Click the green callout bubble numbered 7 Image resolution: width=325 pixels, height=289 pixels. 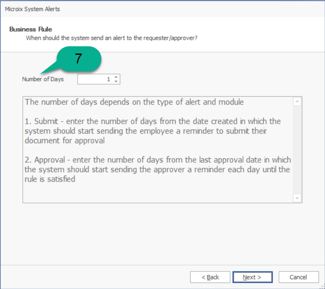pyautogui.click(x=78, y=59)
